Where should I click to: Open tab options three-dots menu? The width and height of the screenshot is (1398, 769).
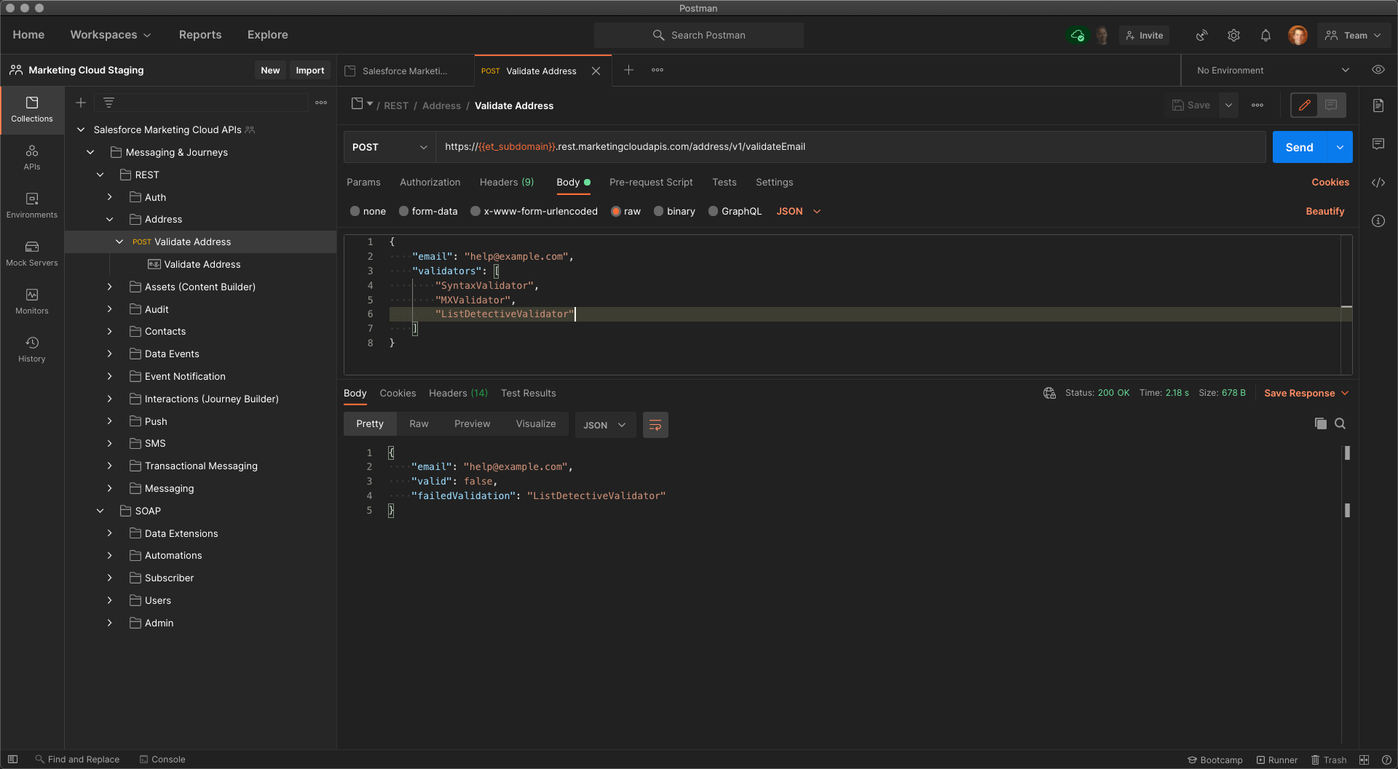point(657,70)
